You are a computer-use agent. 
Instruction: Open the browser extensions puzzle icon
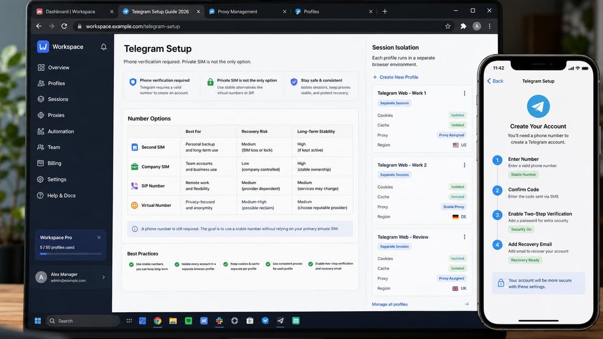tap(463, 26)
